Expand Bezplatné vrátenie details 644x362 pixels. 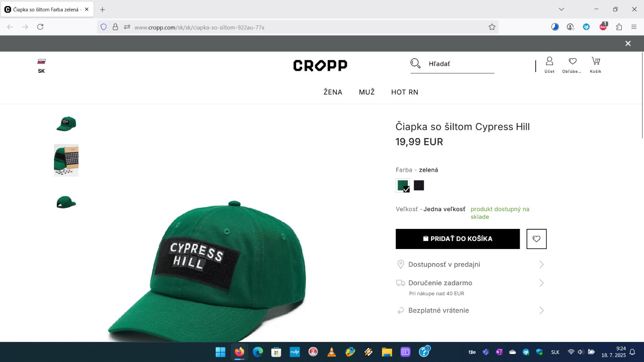pyautogui.click(x=471, y=311)
